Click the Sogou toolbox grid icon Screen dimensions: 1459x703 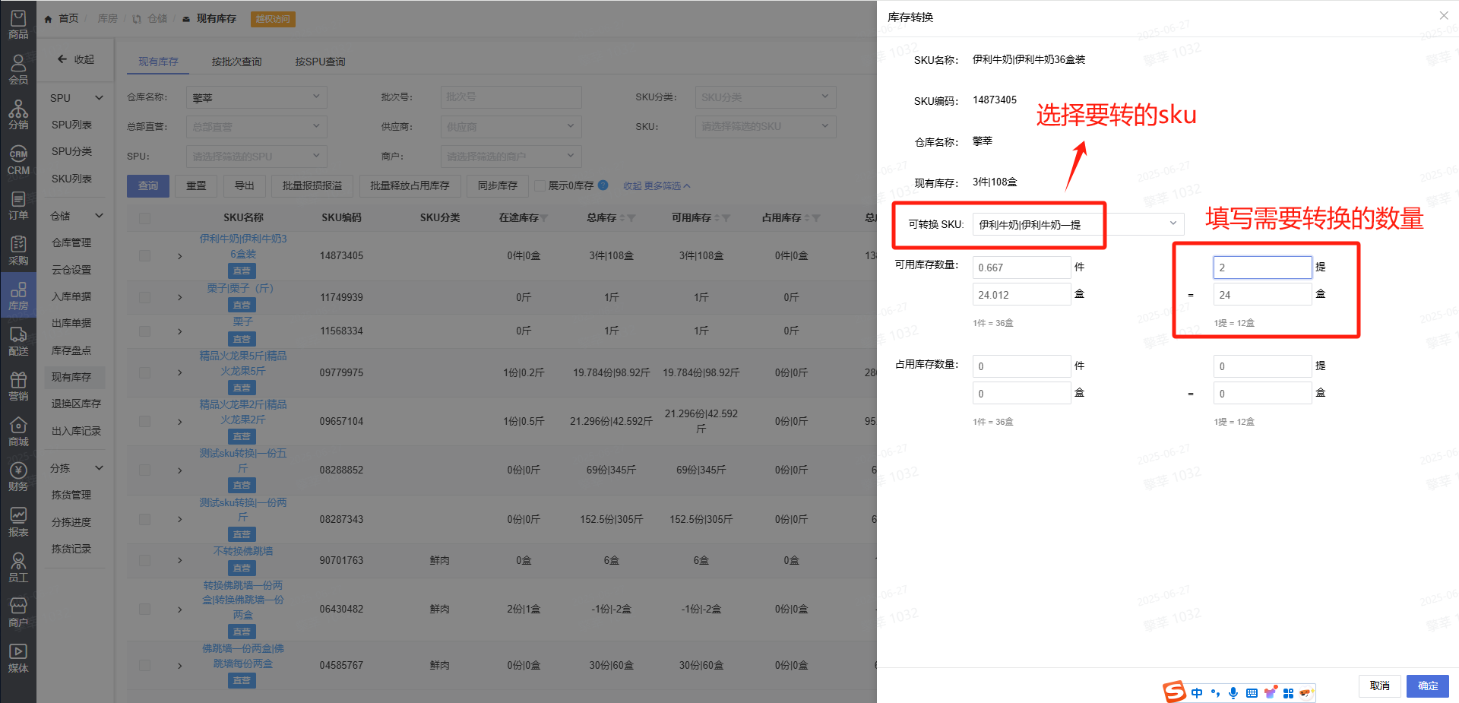1288,692
